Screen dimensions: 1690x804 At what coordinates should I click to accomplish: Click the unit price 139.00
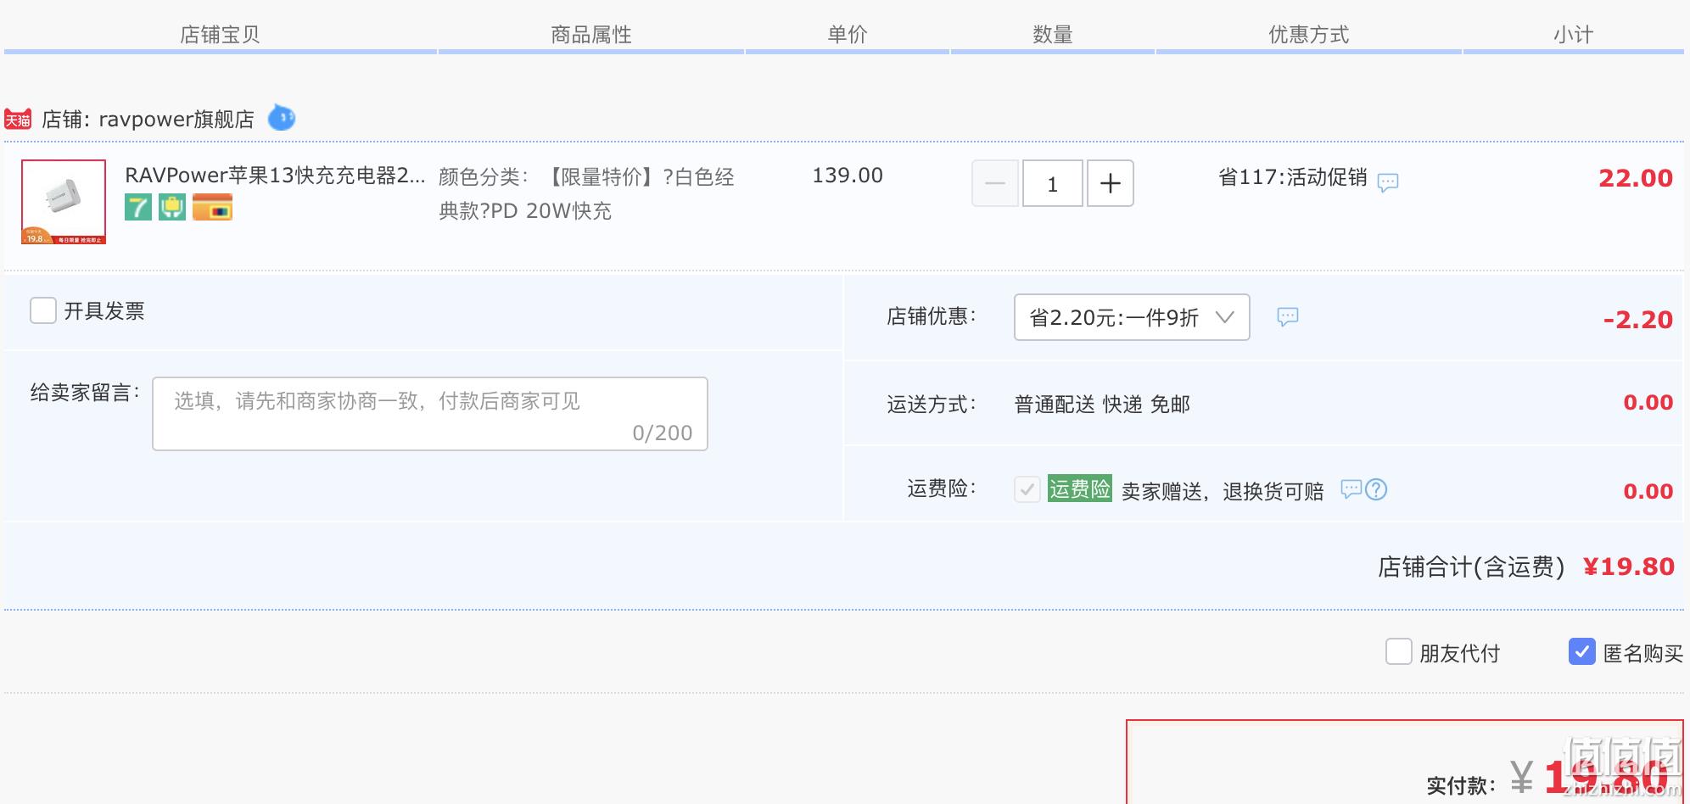point(848,176)
